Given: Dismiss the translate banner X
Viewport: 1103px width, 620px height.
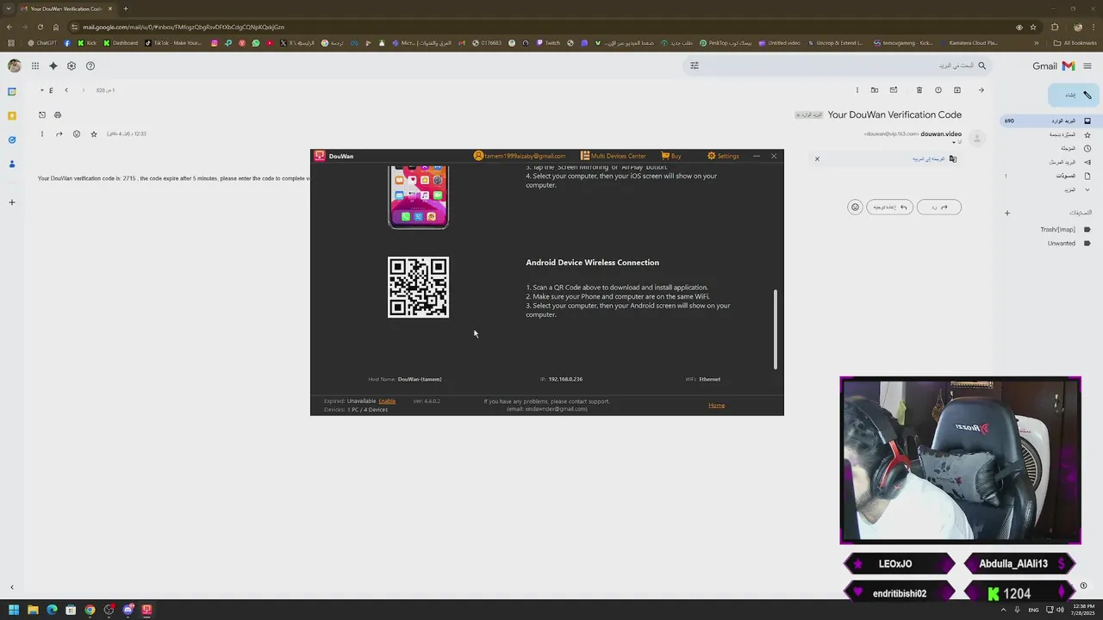Looking at the screenshot, I should click(x=817, y=158).
